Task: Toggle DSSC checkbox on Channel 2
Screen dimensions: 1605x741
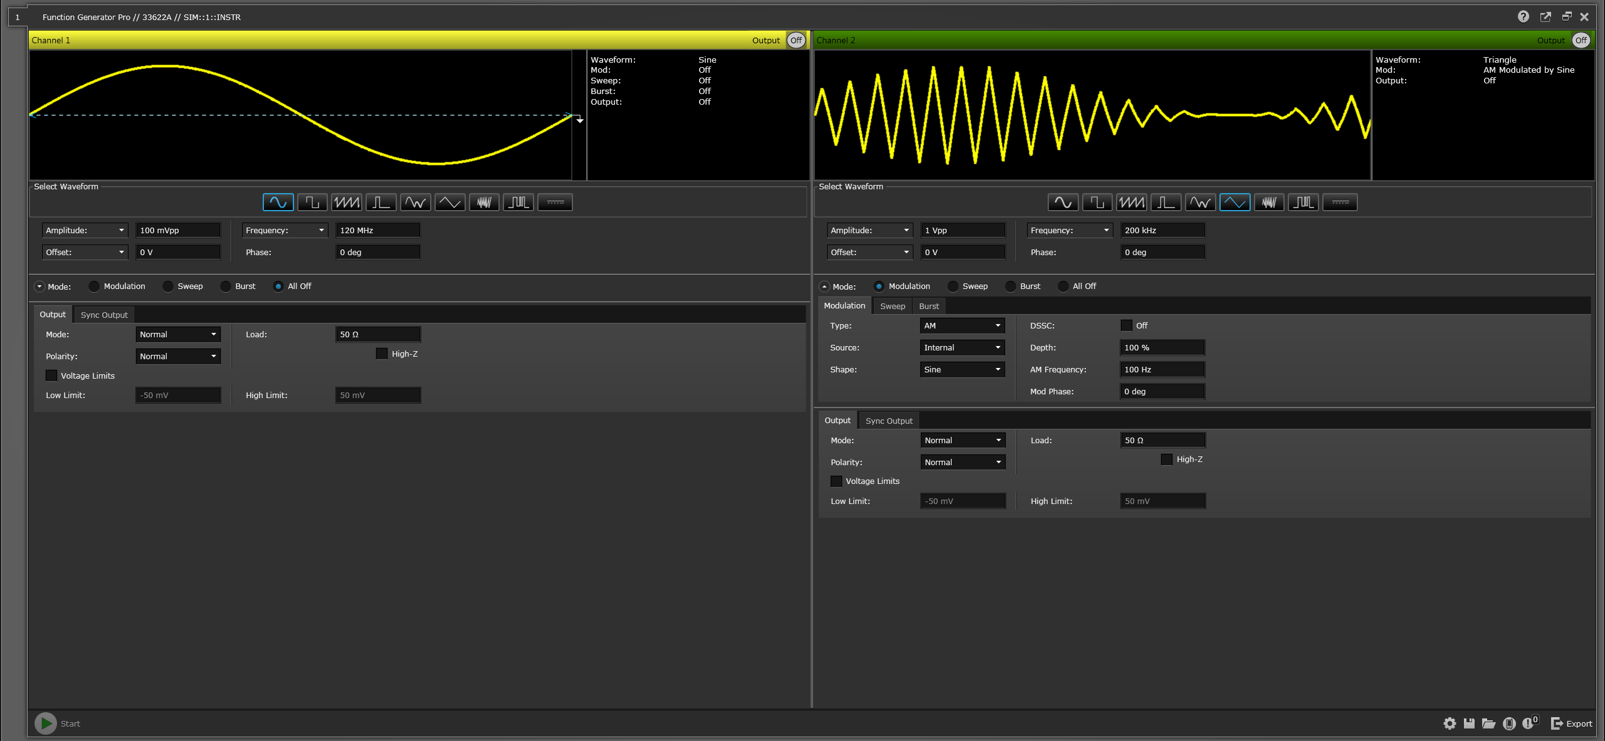Action: (x=1127, y=325)
